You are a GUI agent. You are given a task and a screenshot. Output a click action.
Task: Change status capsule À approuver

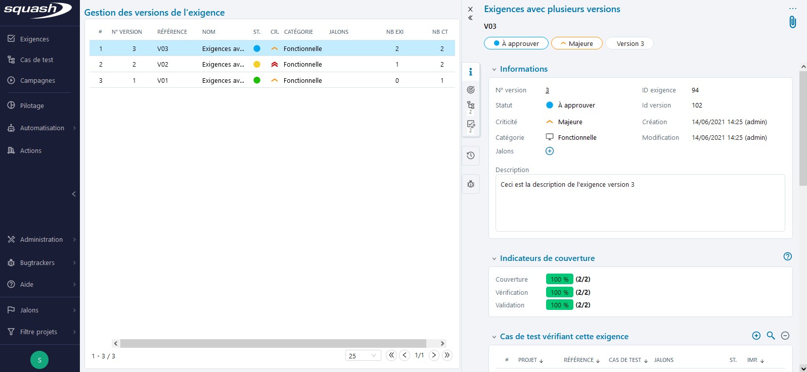516,43
